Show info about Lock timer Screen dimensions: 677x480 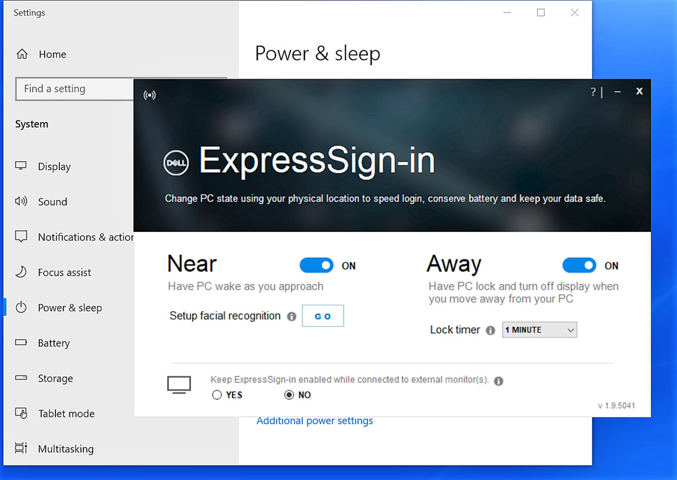pyautogui.click(x=491, y=330)
